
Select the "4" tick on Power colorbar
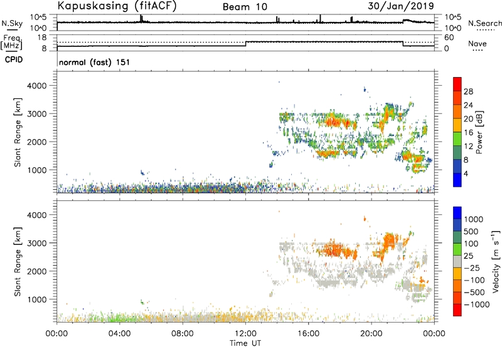pos(466,173)
